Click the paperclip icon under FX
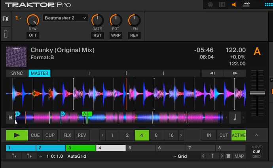Viewport: 273px width, 168px height. coord(6,33)
